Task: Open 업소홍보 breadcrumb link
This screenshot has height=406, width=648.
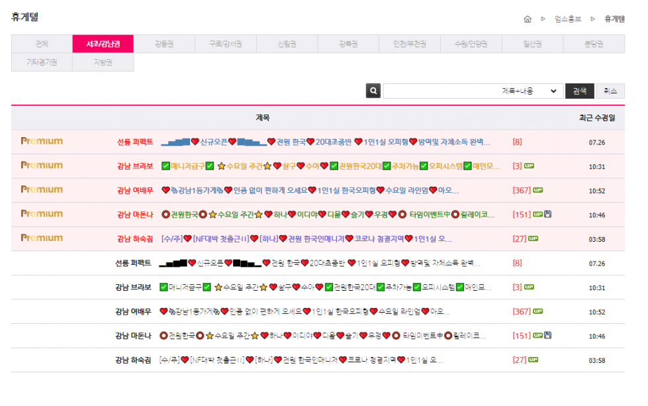Action: [568, 19]
